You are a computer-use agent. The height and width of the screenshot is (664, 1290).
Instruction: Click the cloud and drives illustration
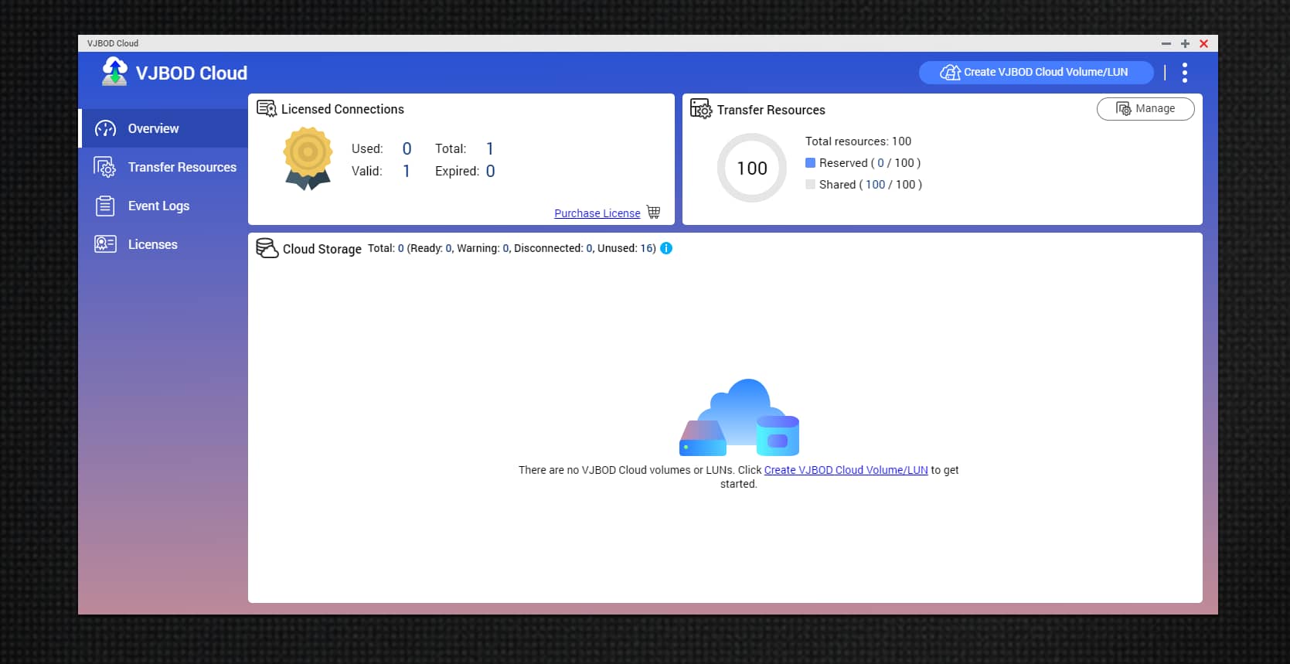[740, 417]
